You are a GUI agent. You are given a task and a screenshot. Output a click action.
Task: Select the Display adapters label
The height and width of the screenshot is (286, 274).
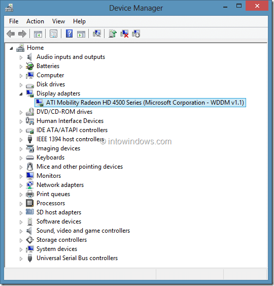click(x=58, y=93)
